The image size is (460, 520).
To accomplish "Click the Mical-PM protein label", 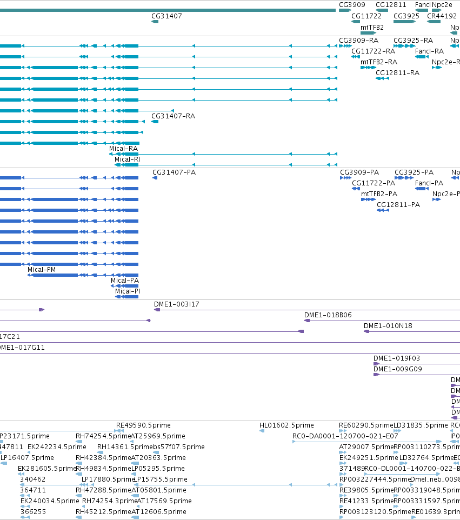I will 42,270.
